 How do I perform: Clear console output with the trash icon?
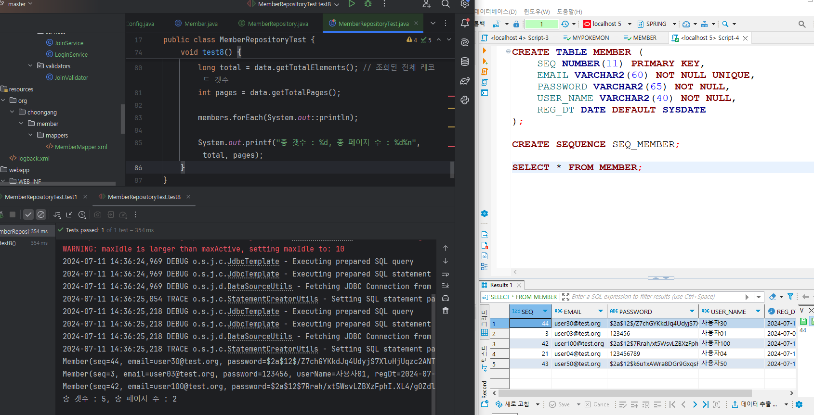[446, 311]
